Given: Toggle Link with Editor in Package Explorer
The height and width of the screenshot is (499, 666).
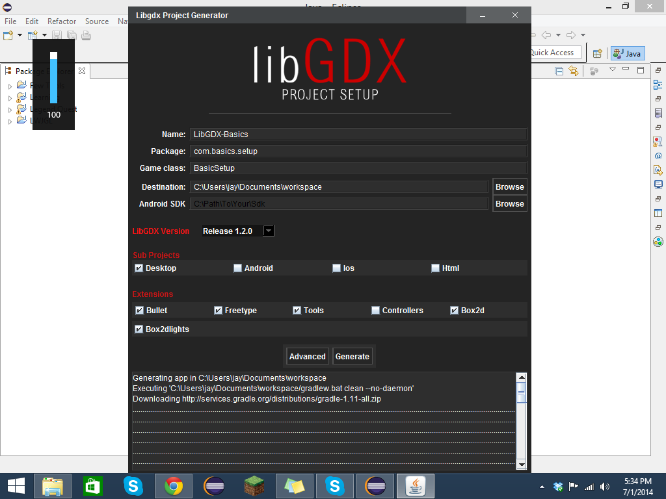Looking at the screenshot, I should [x=574, y=71].
